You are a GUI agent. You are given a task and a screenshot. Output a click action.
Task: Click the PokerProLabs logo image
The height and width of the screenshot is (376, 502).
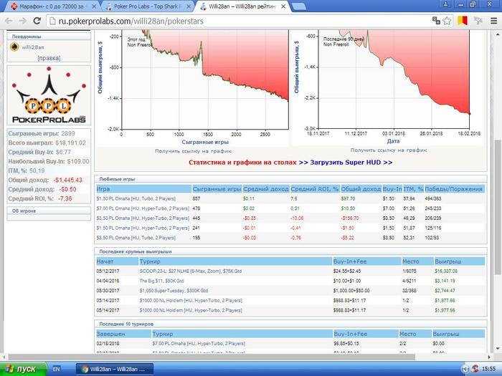(x=49, y=95)
